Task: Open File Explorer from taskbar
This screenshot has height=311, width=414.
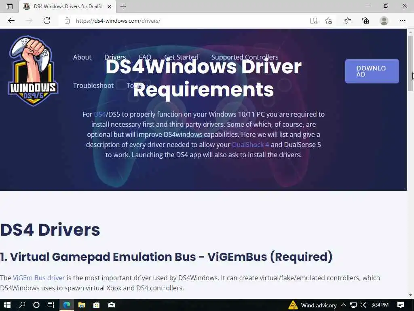Action: (x=82, y=305)
